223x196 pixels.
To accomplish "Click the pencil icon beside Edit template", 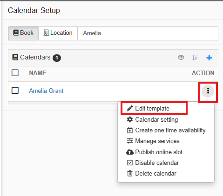I will [130, 108].
